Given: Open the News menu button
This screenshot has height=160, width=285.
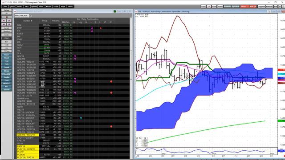Looking at the screenshot, I should click(x=20, y=7).
